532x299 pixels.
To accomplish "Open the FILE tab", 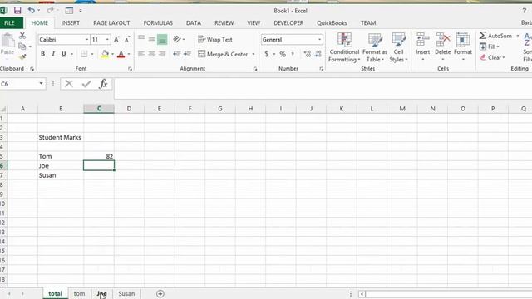I will tap(10, 23).
